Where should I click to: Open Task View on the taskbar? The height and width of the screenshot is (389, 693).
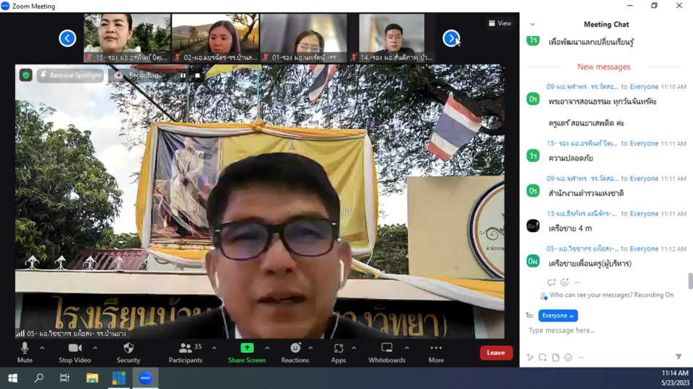click(64, 378)
